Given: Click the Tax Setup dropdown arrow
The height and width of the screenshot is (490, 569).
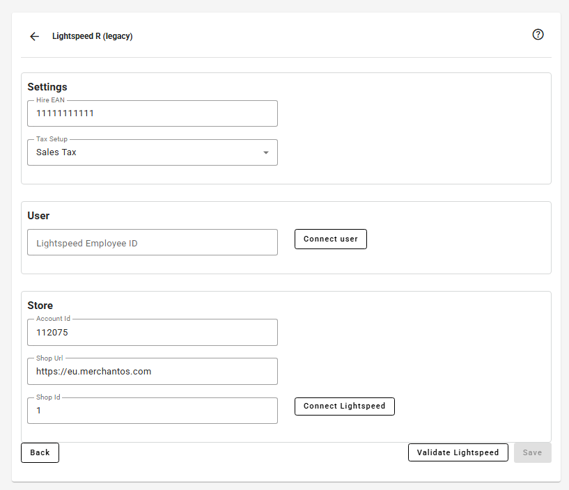Looking at the screenshot, I should coord(266,152).
